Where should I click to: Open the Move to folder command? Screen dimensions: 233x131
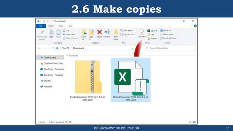pyautogui.click(x=84, y=35)
